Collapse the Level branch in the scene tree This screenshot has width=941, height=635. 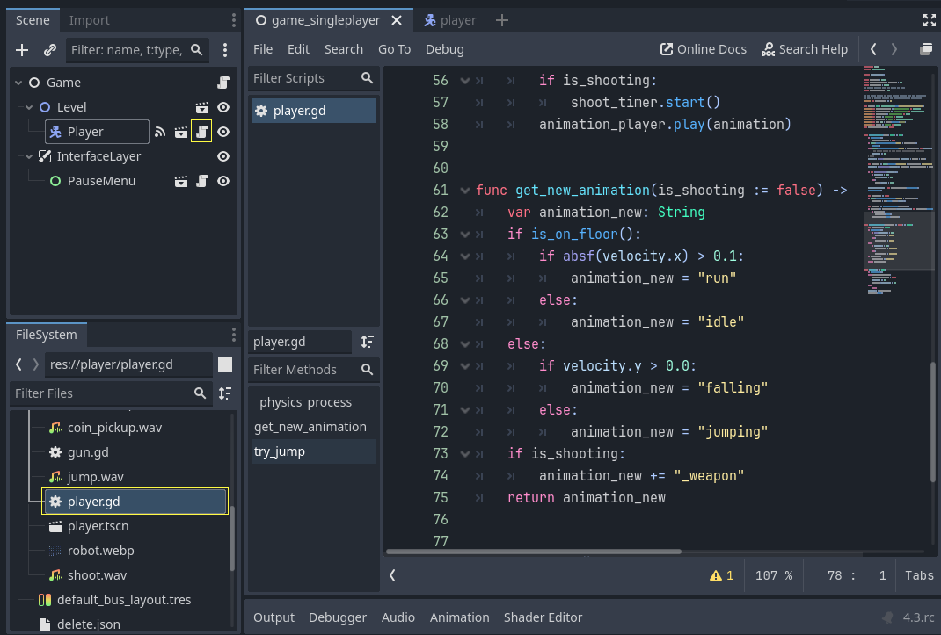pyautogui.click(x=31, y=106)
